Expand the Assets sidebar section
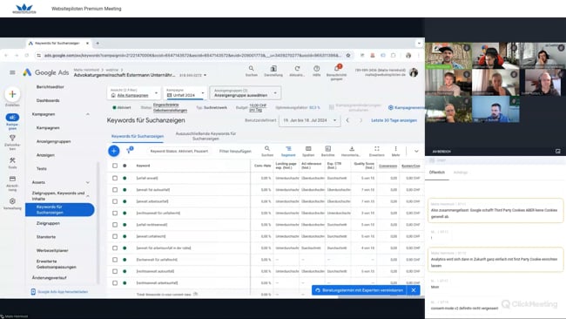Image resolution: width=566 pixels, height=319 pixels. point(88,182)
